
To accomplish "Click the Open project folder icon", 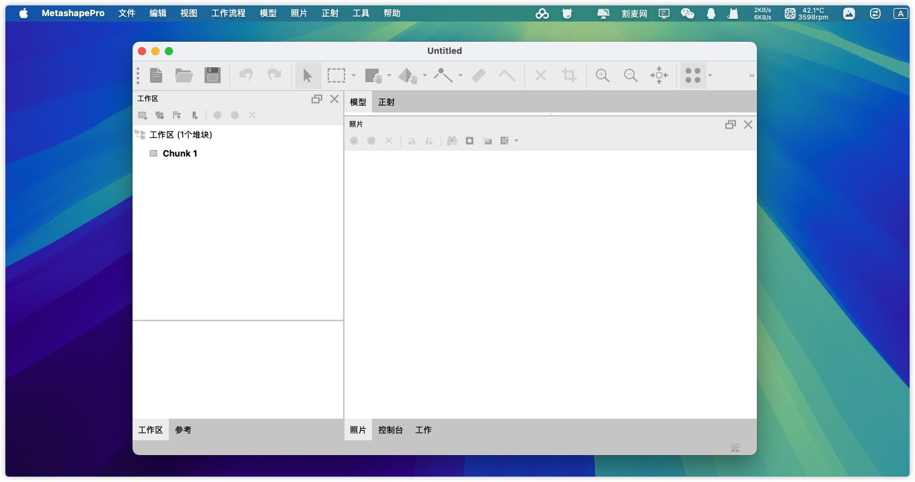I will (184, 75).
